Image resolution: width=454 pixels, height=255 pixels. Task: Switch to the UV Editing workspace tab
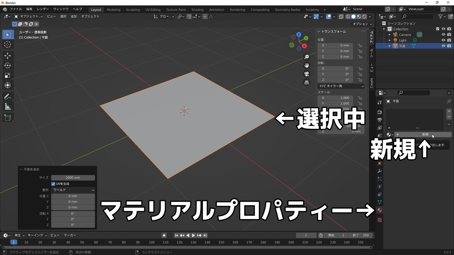153,9
